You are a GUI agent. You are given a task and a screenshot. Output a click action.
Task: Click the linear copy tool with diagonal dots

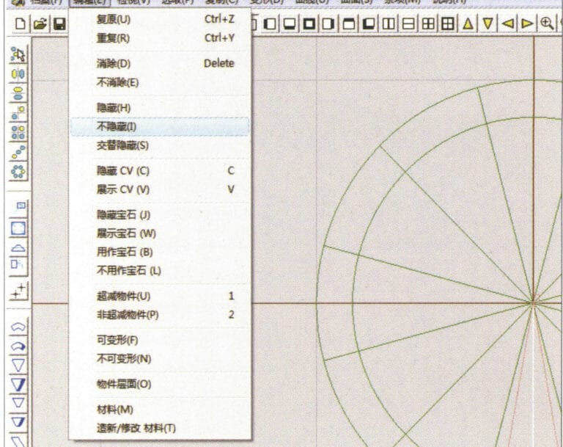pos(18,152)
